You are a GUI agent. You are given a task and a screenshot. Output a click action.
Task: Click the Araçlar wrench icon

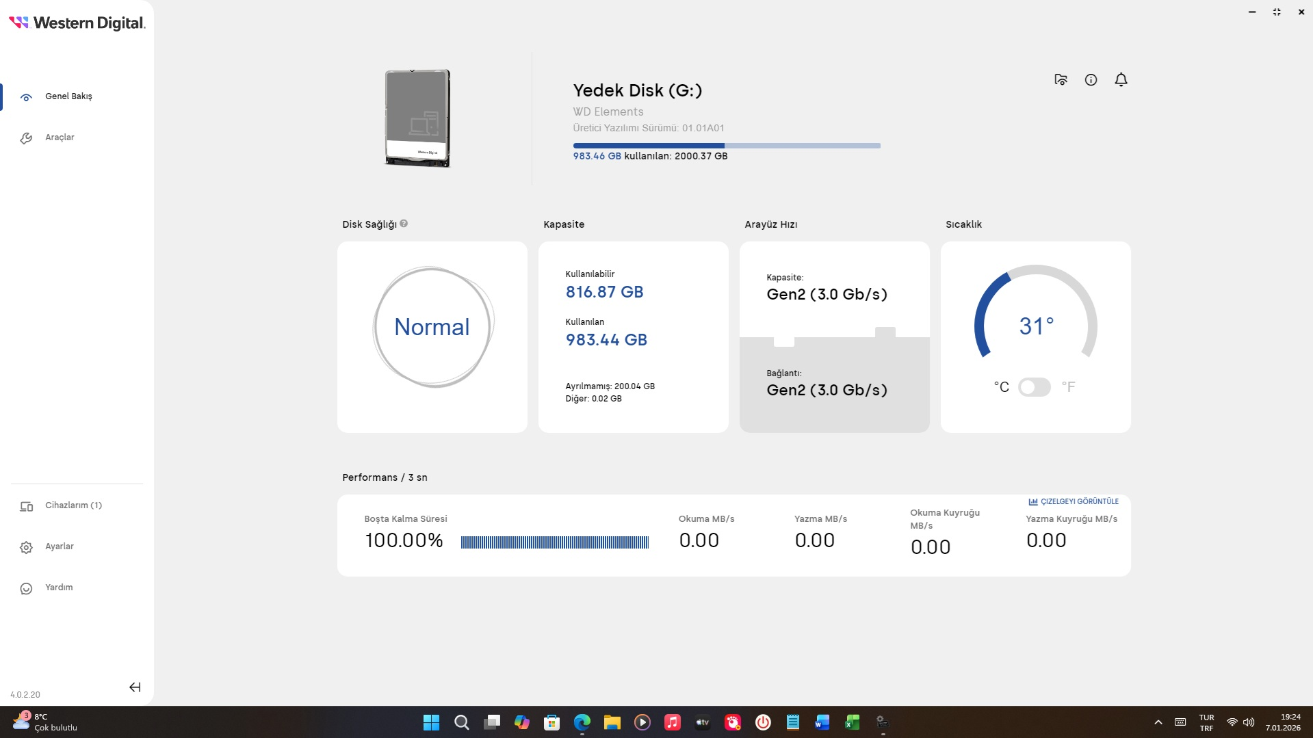(x=26, y=138)
